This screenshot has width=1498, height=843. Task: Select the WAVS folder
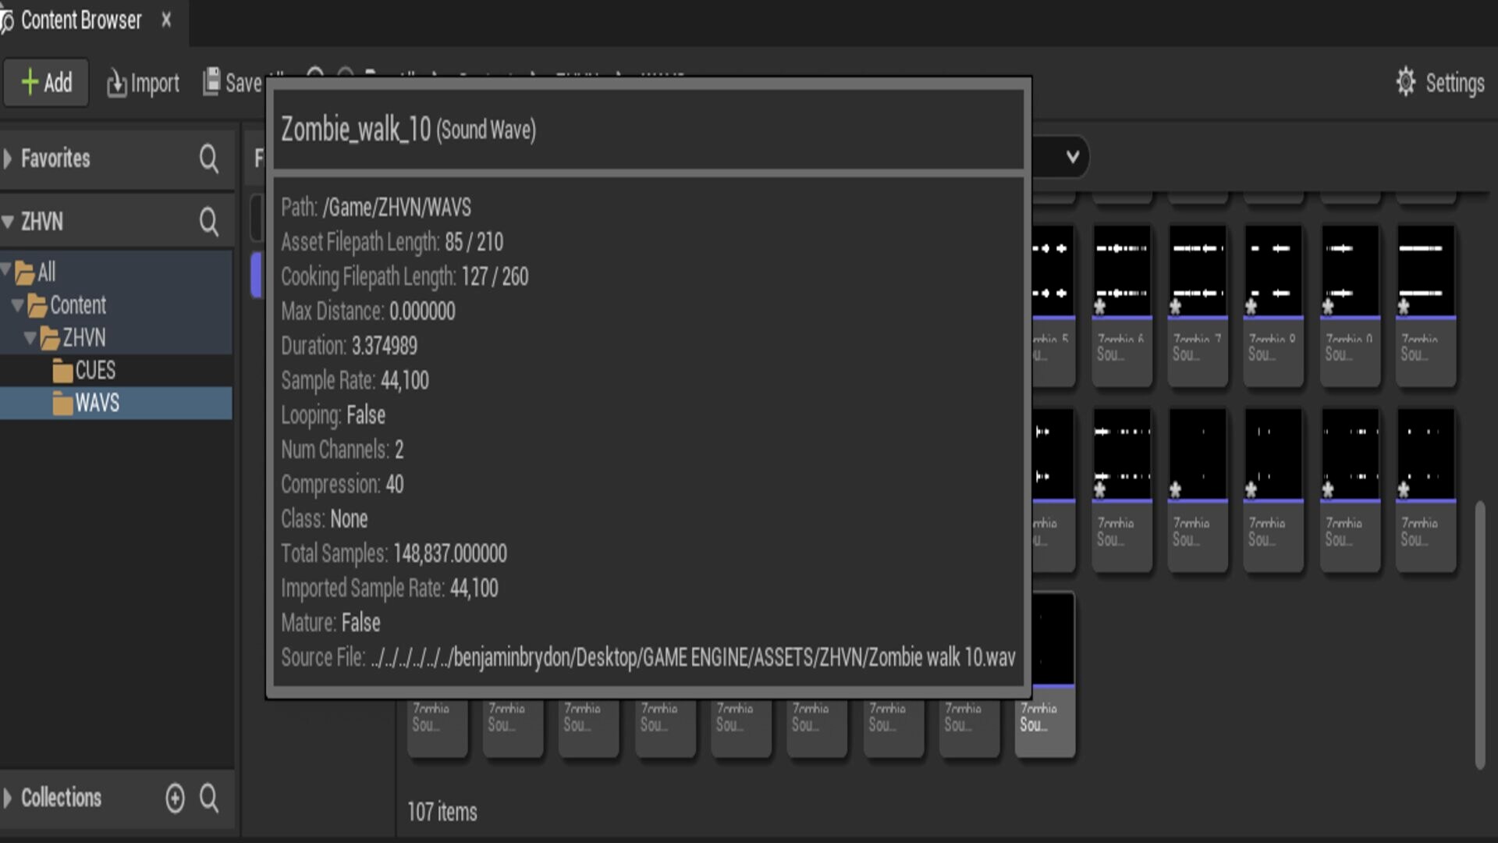96,403
